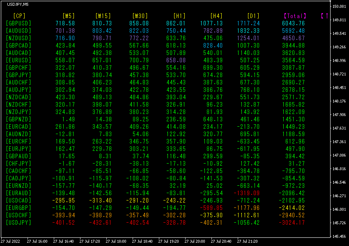Image resolution: width=349 pixels, height=246 pixels.
Task: Click GBPNZD M5 value 1.49
Action: pyautogui.click(x=69, y=119)
